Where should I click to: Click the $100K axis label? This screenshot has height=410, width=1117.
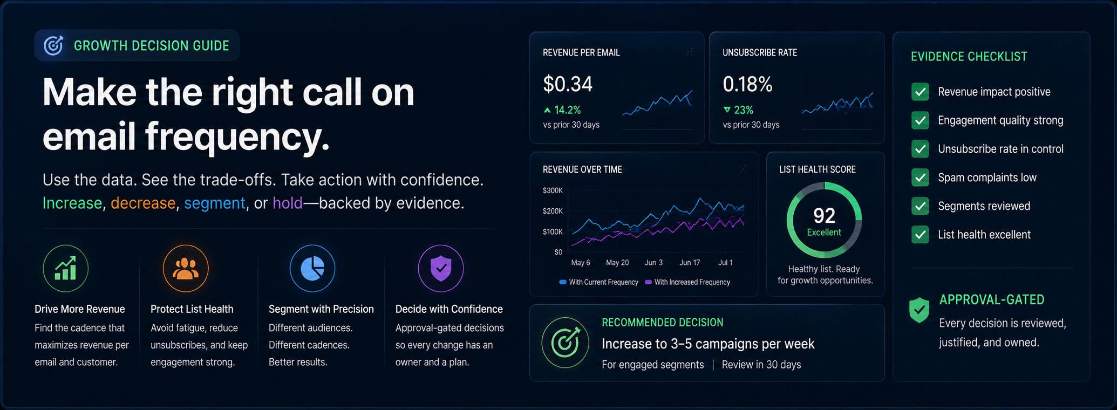click(553, 231)
